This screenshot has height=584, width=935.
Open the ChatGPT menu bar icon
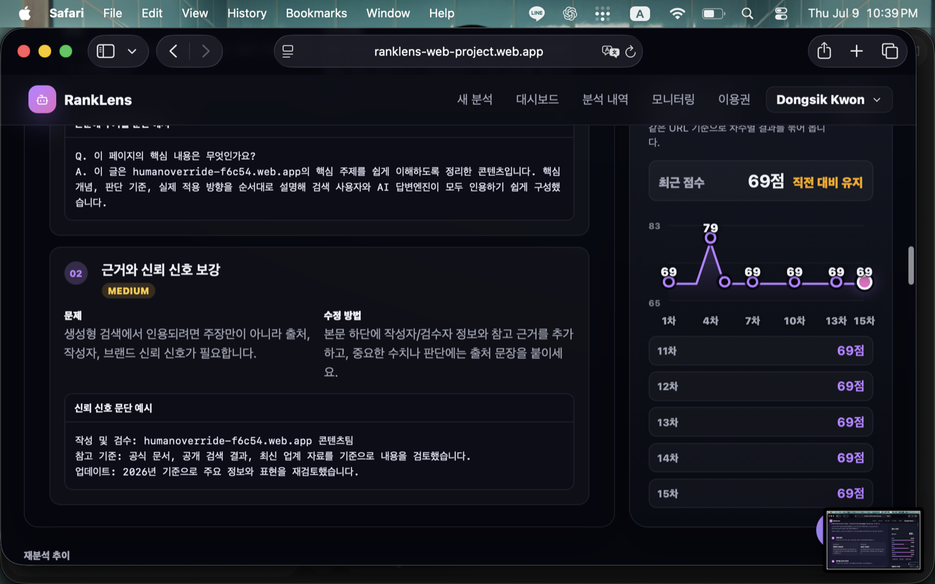coord(570,13)
